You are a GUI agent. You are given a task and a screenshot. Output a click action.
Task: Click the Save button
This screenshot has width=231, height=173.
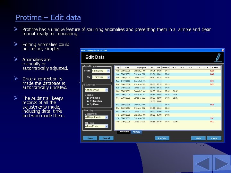(x=90, y=138)
